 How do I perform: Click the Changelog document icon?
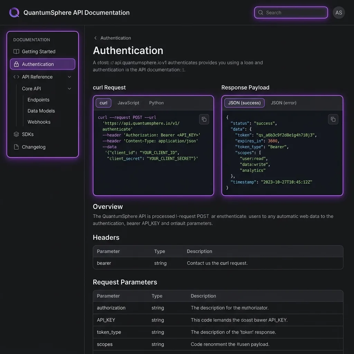click(x=16, y=147)
